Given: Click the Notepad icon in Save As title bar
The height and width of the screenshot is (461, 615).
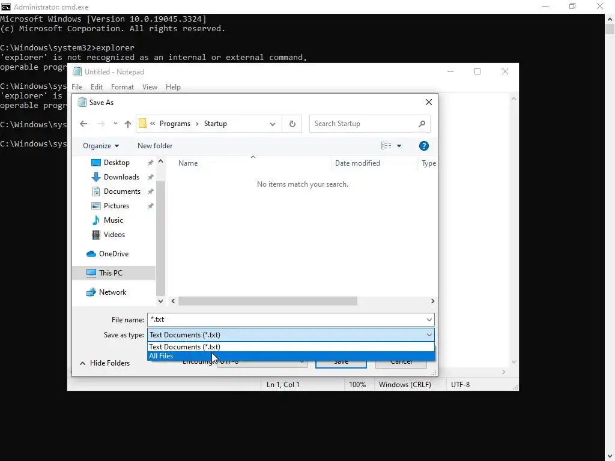Looking at the screenshot, I should pyautogui.click(x=82, y=102).
